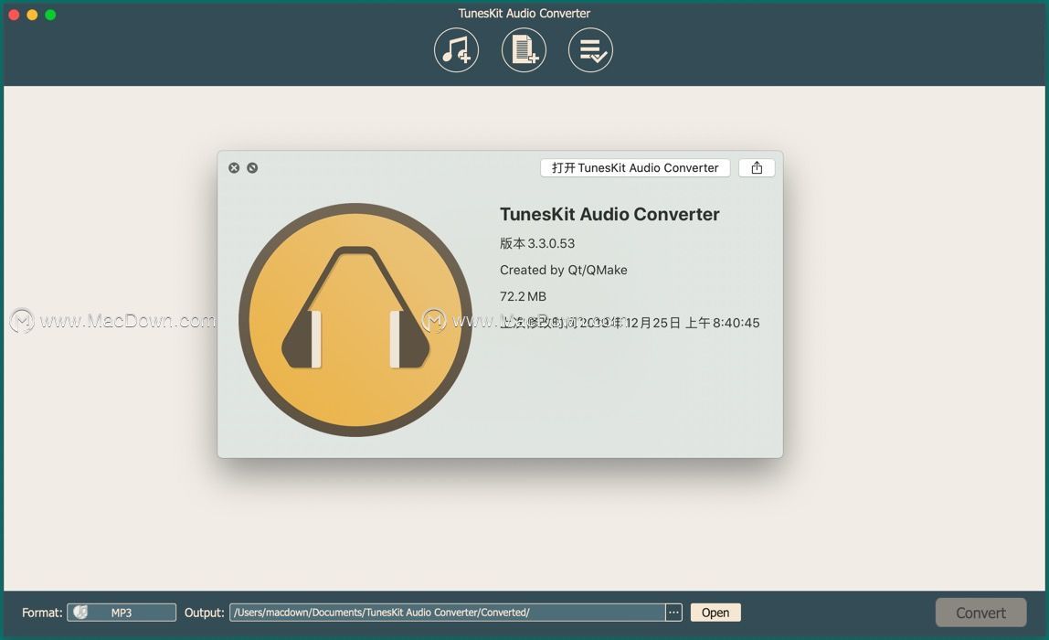
Task: Click the red close window button
Action: 14,15
